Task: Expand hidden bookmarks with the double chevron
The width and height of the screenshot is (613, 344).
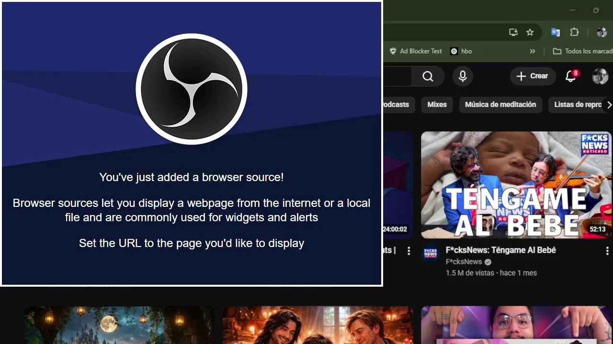Action: pyautogui.click(x=532, y=51)
